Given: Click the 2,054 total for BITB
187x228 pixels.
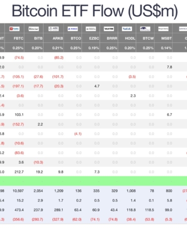Looking at the screenshot, I should pyautogui.click(x=38, y=191).
